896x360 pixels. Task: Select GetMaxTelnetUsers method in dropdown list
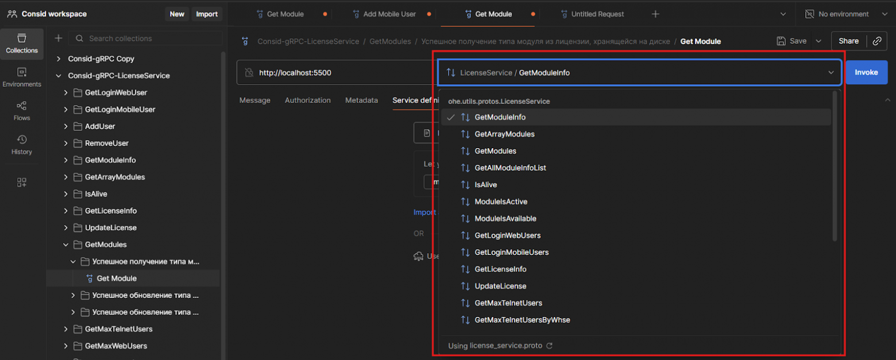[636, 303]
